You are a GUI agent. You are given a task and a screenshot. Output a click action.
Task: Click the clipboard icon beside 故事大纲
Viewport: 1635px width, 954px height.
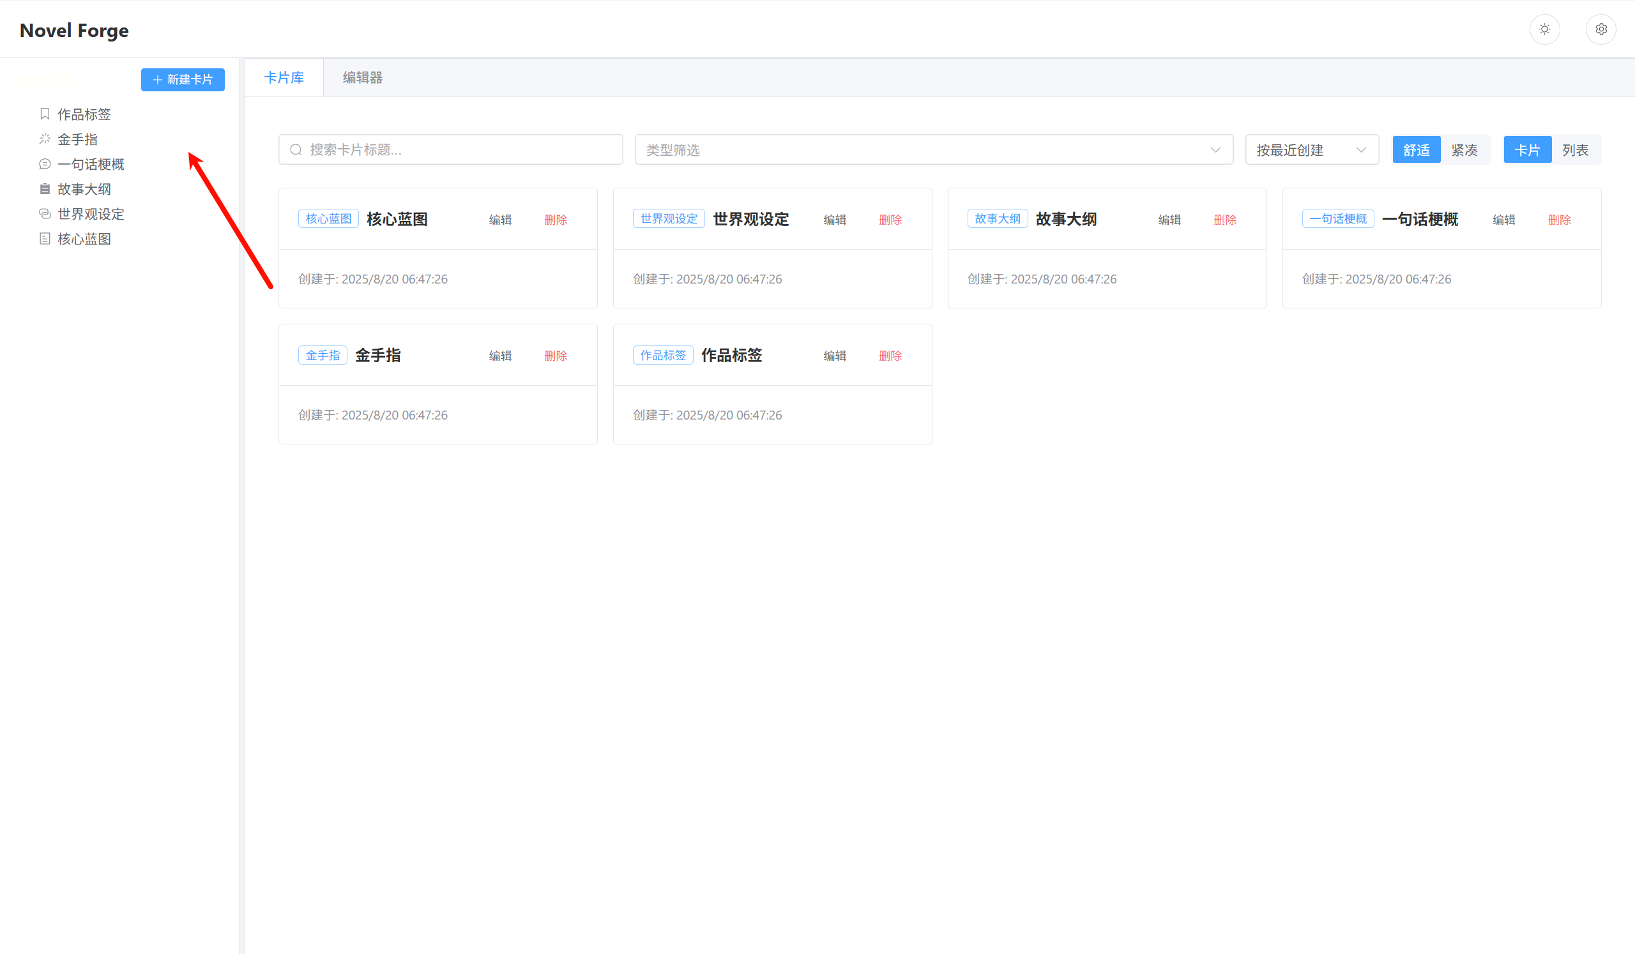pyautogui.click(x=45, y=189)
